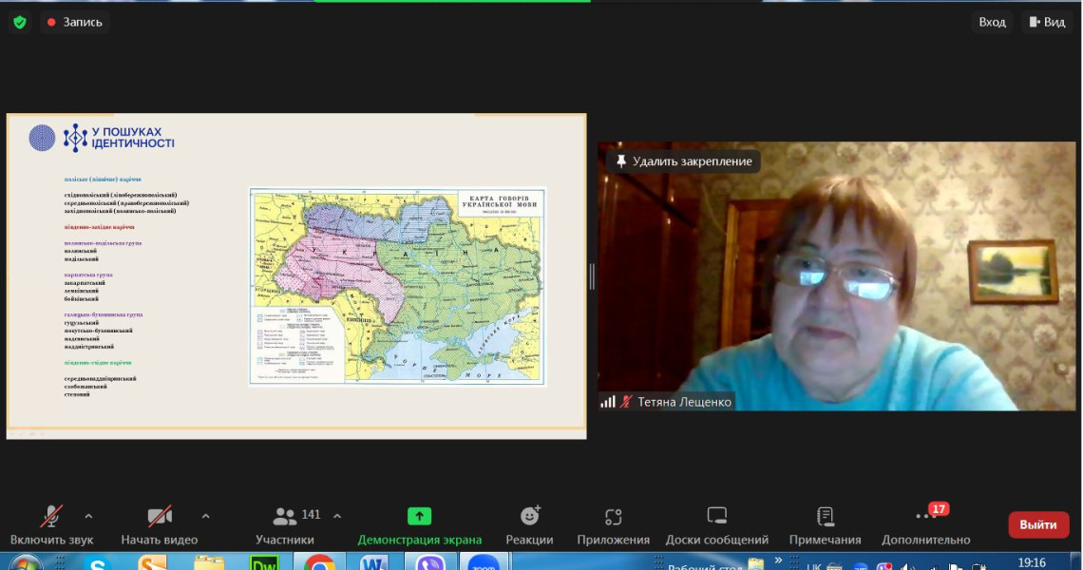Click the Запись recording indicator
1083x570 pixels.
[x=75, y=22]
